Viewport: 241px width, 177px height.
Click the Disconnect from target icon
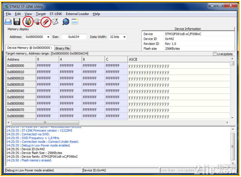coord(37,22)
